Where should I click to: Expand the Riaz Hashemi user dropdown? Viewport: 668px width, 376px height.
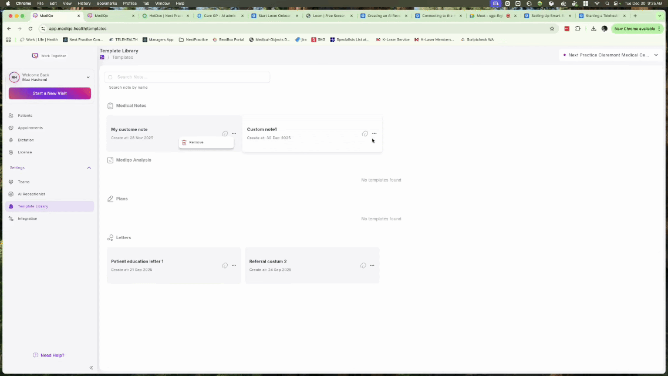coord(88,78)
